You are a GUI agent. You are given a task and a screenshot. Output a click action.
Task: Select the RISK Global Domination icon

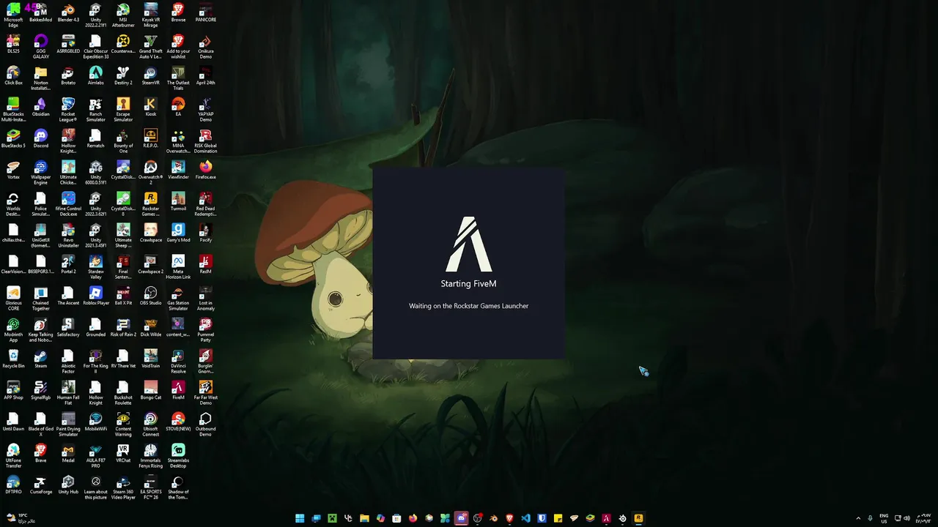coord(205,141)
